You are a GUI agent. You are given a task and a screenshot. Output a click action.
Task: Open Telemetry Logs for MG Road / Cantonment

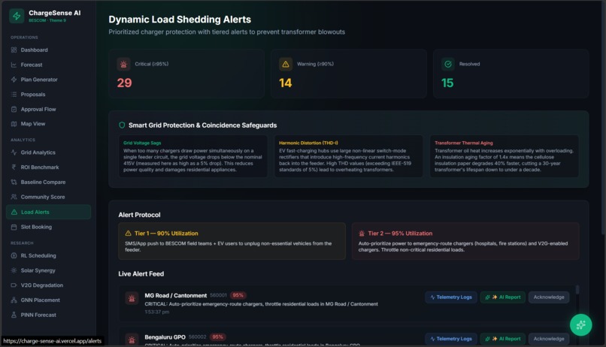[451, 297]
